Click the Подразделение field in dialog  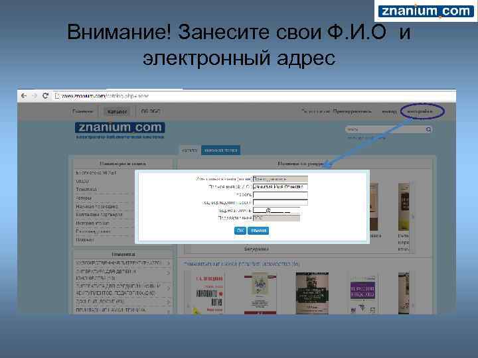pyautogui.click(x=276, y=218)
